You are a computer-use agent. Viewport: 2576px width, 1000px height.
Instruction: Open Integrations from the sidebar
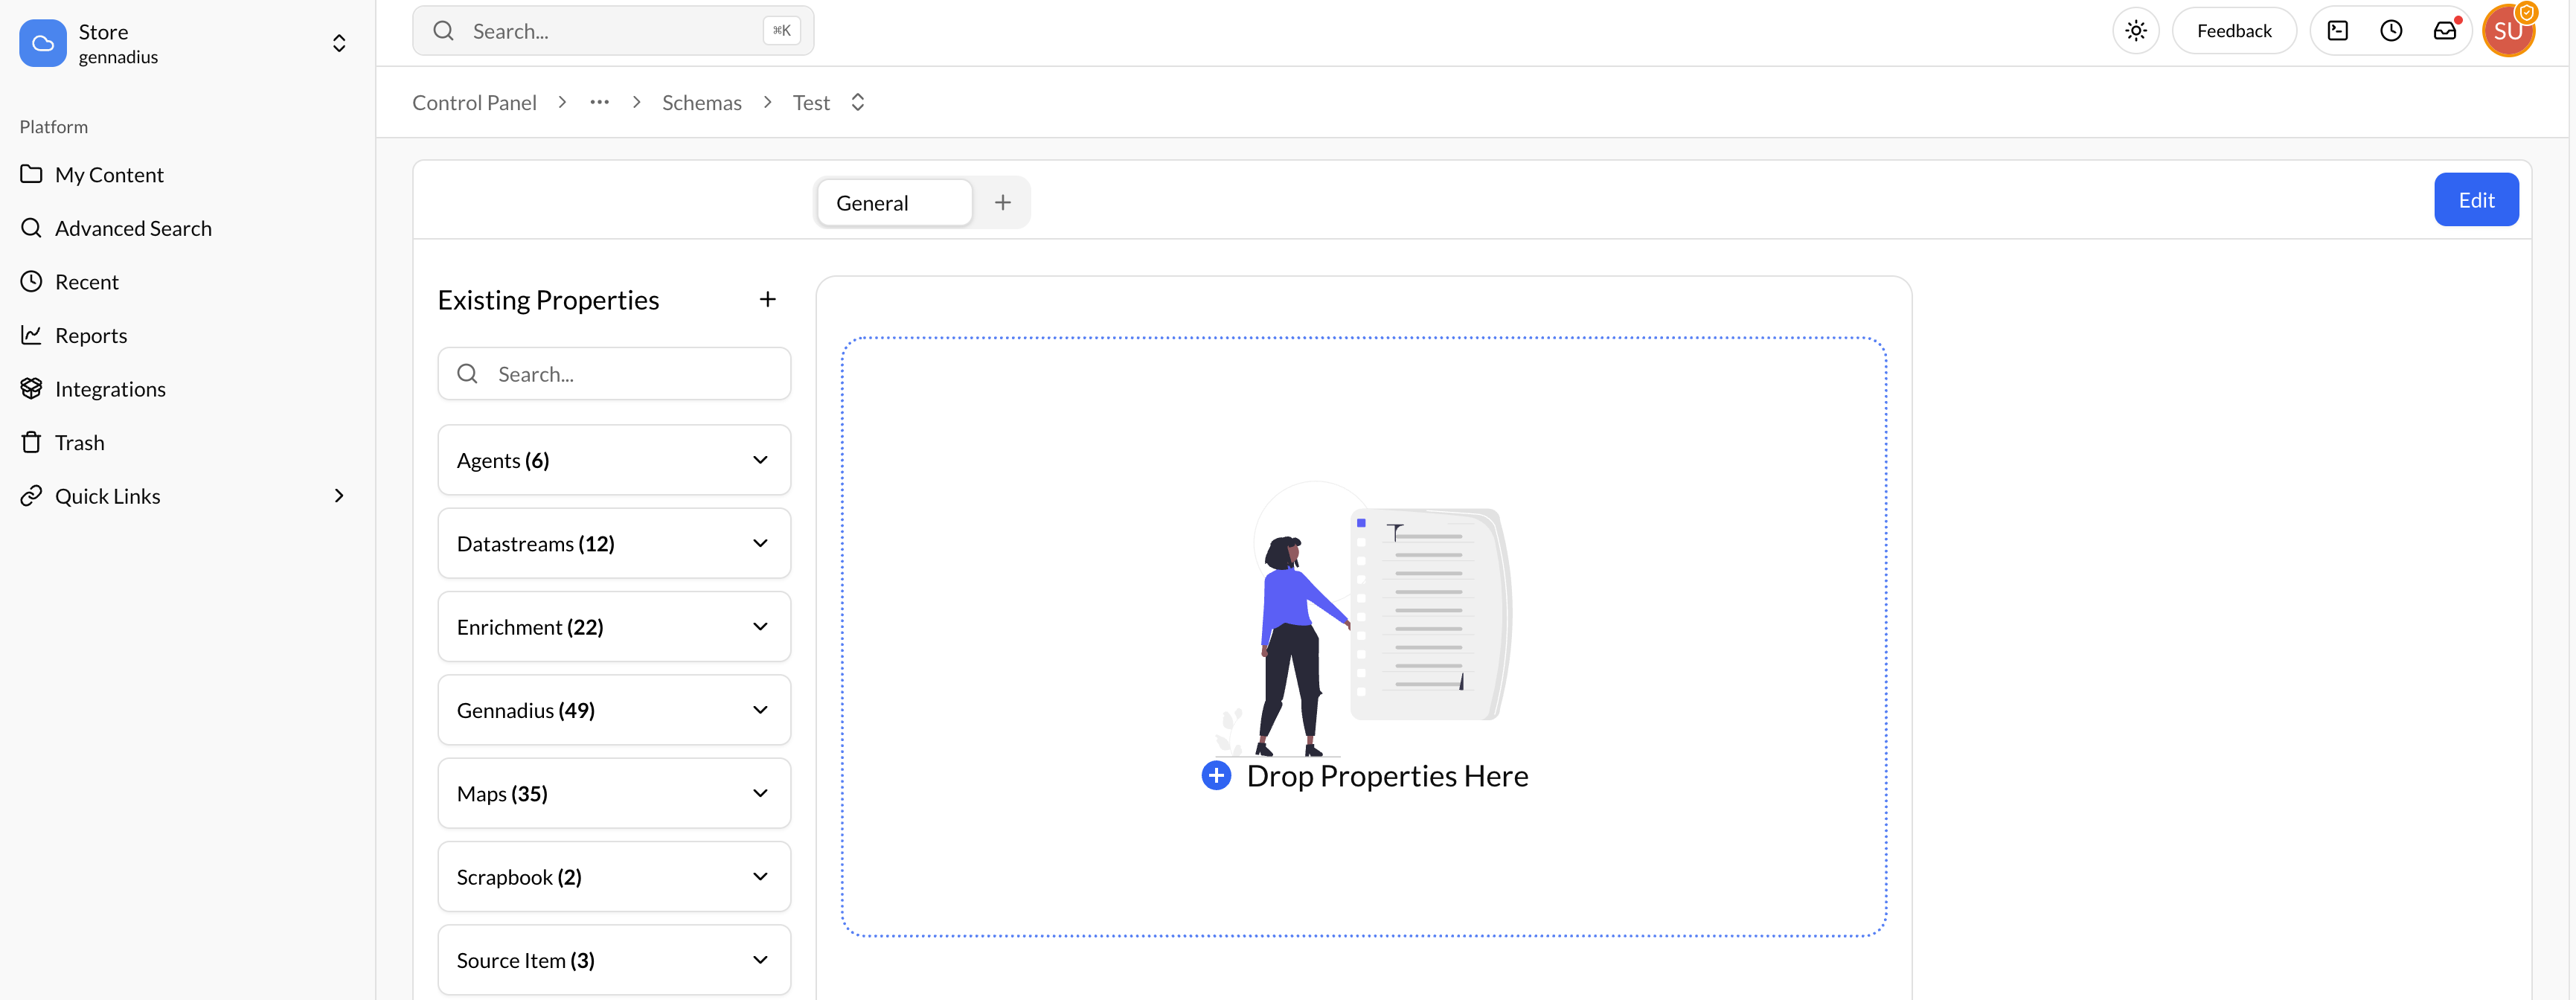pyautogui.click(x=110, y=388)
